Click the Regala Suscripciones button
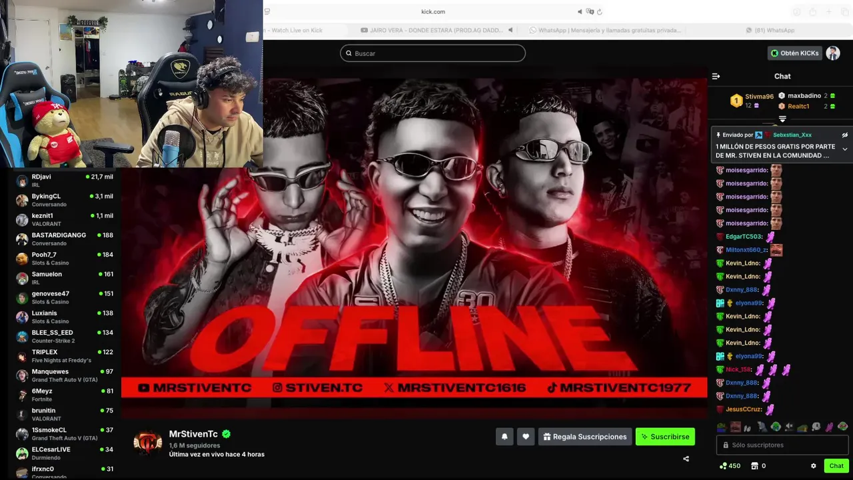Image resolution: width=853 pixels, height=480 pixels. (x=585, y=437)
